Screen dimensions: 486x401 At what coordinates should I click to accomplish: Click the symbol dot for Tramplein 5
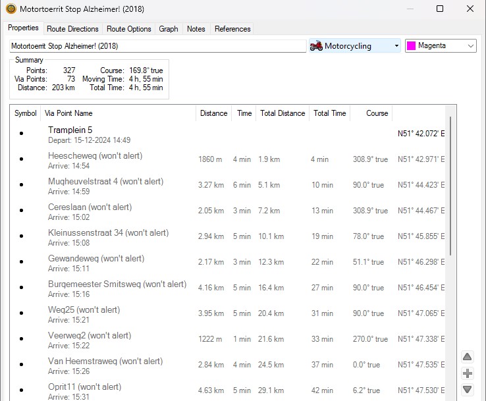coord(22,134)
